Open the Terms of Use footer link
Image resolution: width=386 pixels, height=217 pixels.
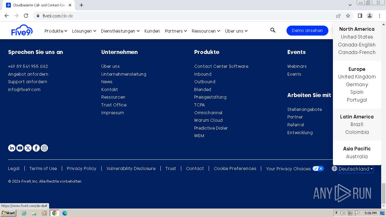pos(43,168)
